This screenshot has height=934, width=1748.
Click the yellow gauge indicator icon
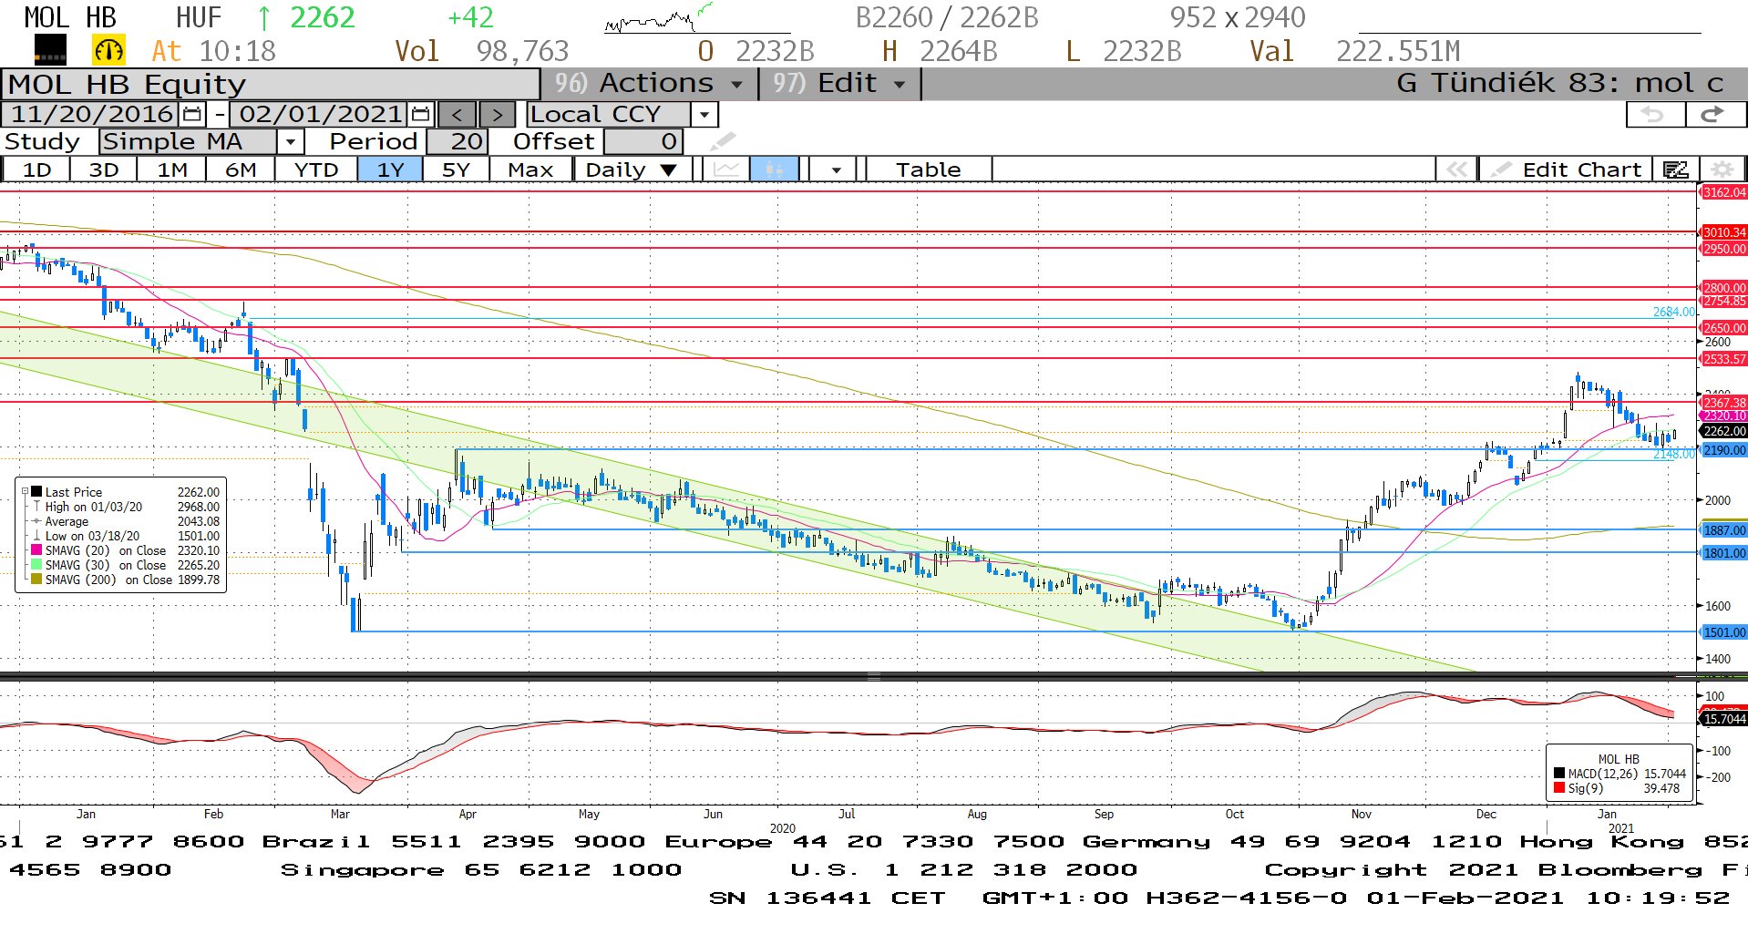click(108, 50)
